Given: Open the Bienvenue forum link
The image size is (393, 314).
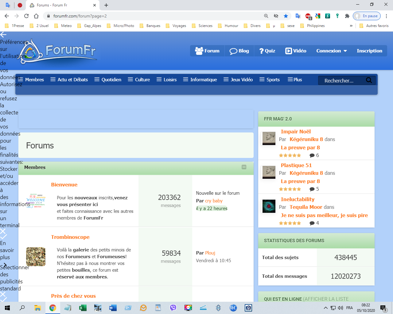Looking at the screenshot, I should (64, 185).
